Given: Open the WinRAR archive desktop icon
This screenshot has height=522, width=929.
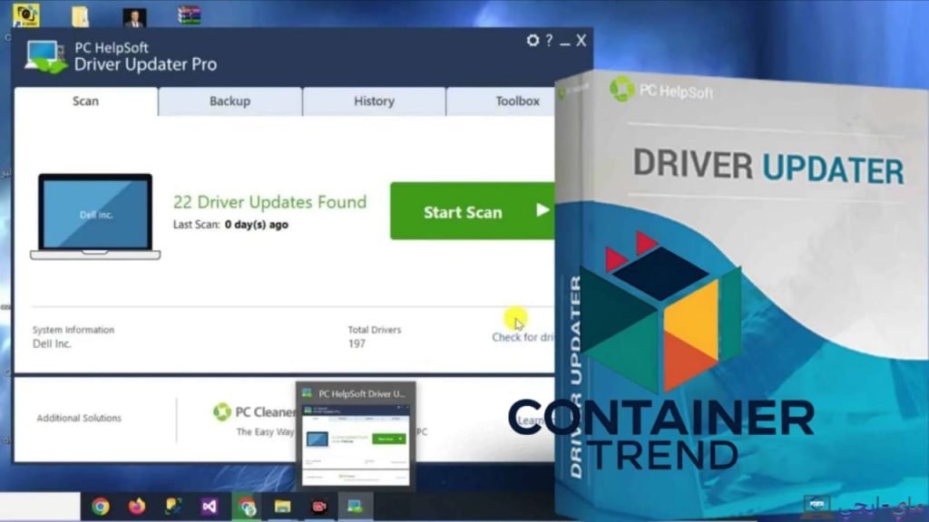Looking at the screenshot, I should pos(189,15).
